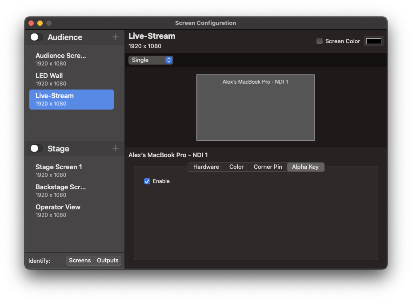
Task: Select the Live-Stream screen row
Action: tap(72, 99)
